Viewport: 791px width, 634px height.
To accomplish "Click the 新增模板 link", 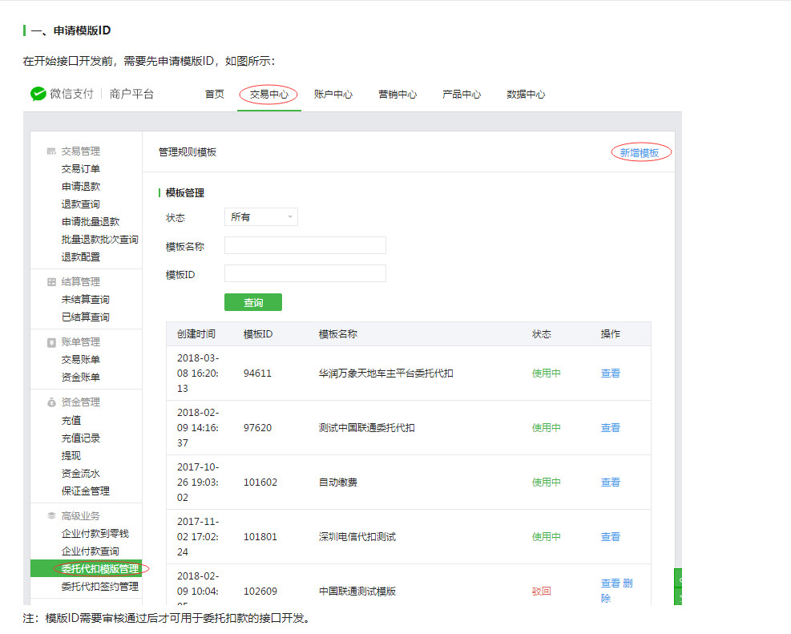I will [640, 153].
